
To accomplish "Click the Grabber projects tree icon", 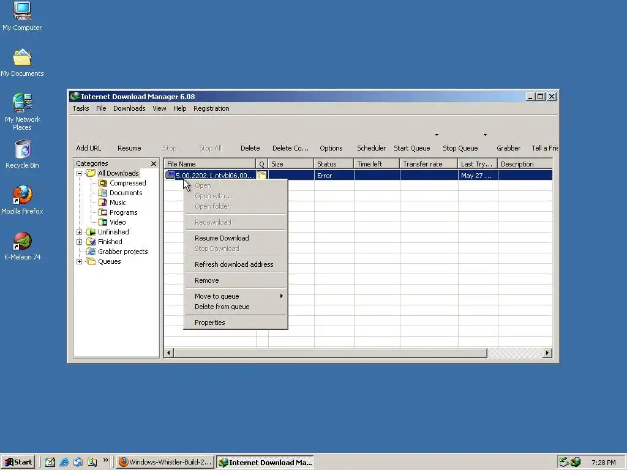I will pos(91,252).
